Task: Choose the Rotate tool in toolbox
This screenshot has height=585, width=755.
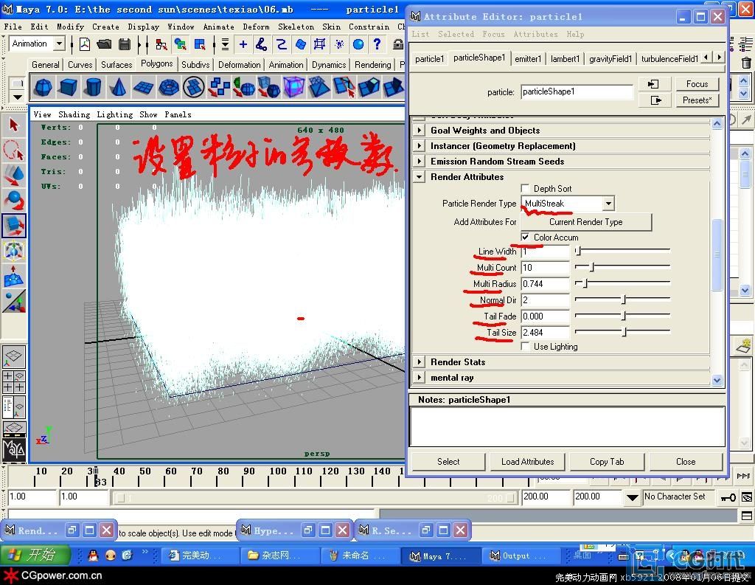Action: click(x=13, y=200)
